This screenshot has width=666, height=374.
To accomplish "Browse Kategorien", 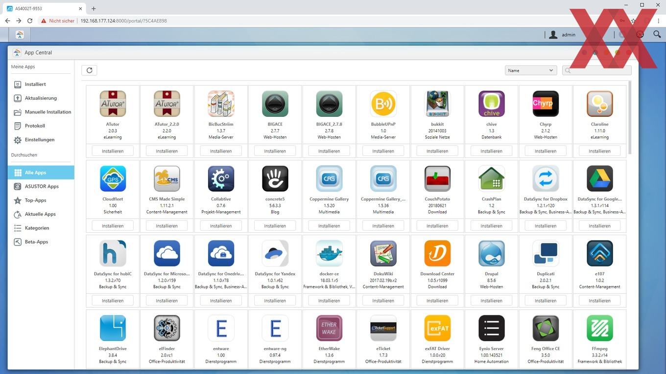I will tap(41, 228).
